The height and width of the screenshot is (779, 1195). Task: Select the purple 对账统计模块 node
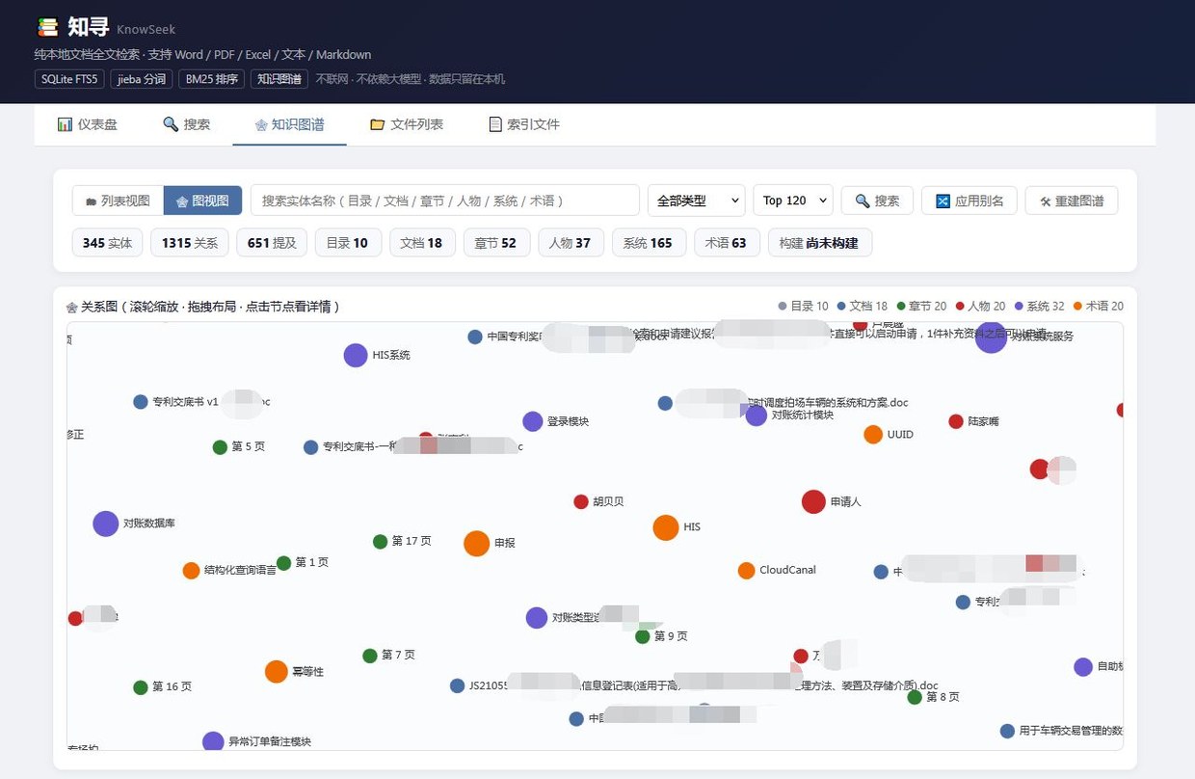pos(757,415)
